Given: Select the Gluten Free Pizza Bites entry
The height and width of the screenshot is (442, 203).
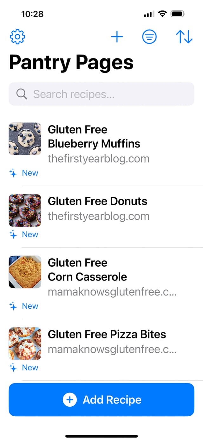Looking at the screenshot, I should 107,334.
